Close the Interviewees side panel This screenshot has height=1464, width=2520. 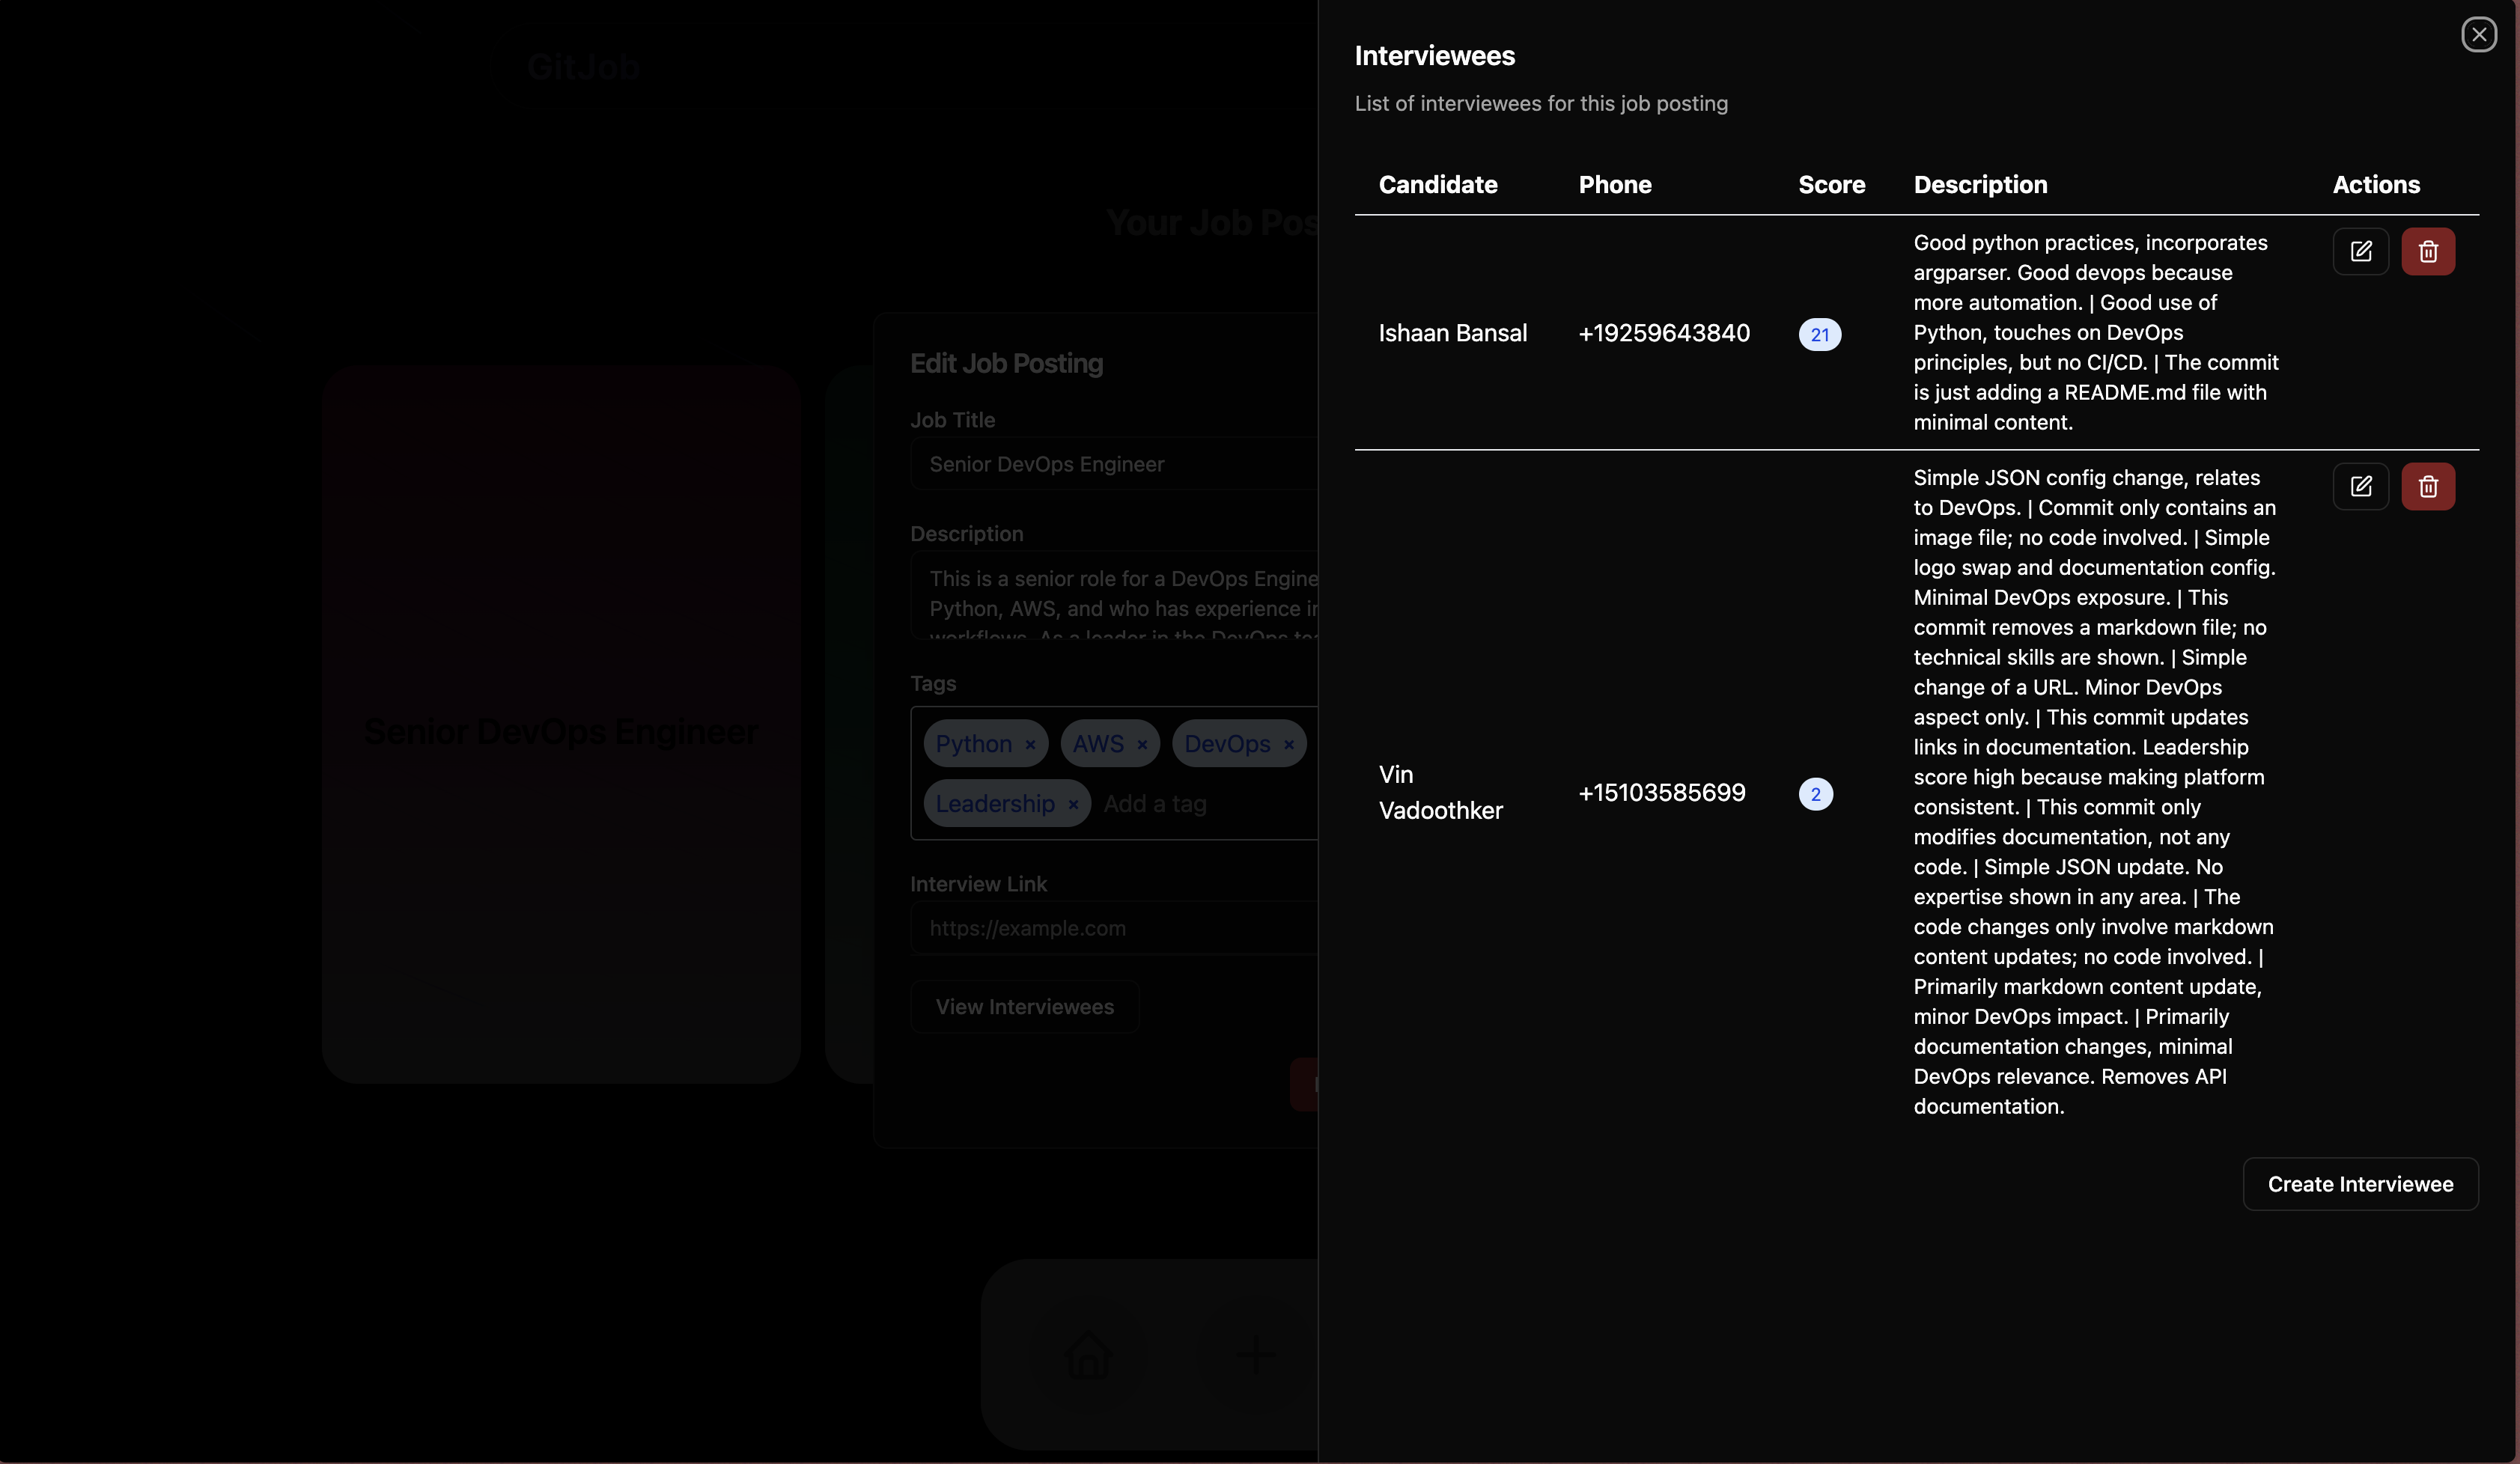[x=2478, y=35]
